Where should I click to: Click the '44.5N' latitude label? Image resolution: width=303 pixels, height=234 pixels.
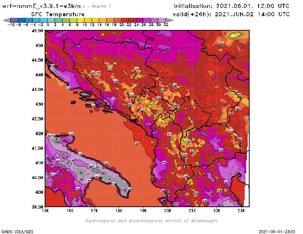click(37, 60)
